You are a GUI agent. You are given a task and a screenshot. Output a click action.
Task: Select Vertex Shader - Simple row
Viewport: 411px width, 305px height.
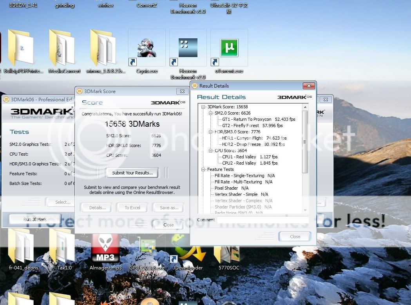coord(241,195)
